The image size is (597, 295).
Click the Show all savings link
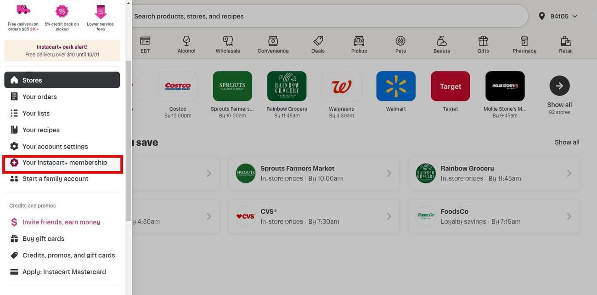(x=567, y=142)
